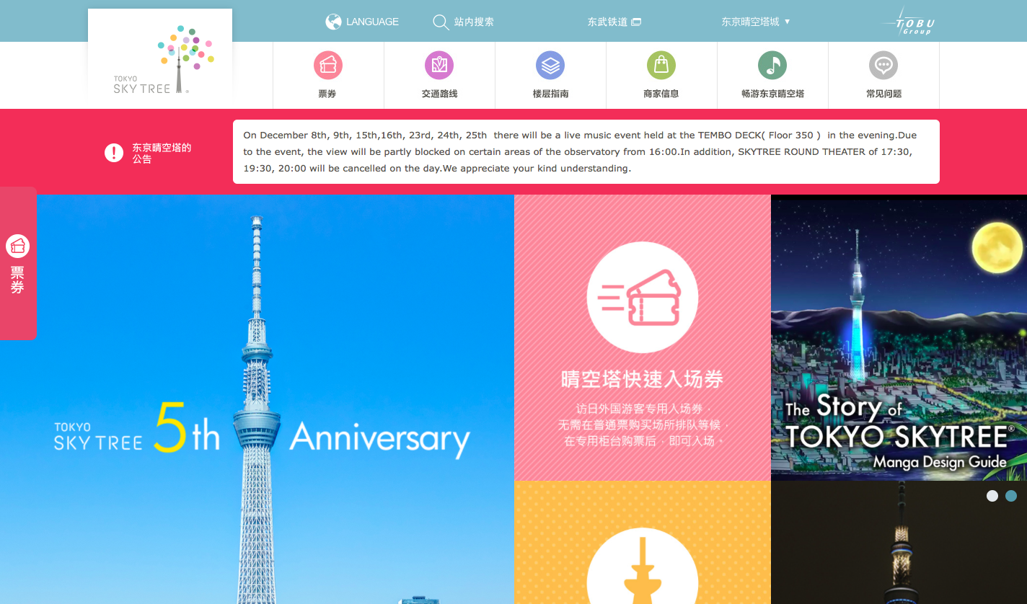Open the 票券 tickets icon in navigation

328,65
